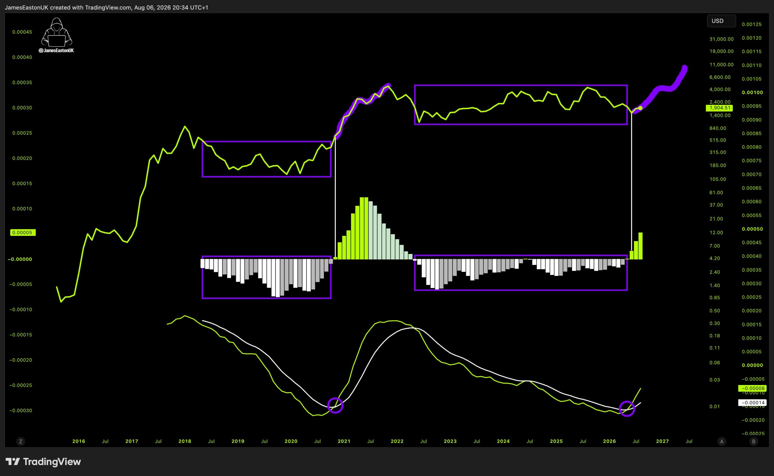The width and height of the screenshot is (774, 476).
Task: Click the 4,000.00 price scale value
Action: (720, 90)
